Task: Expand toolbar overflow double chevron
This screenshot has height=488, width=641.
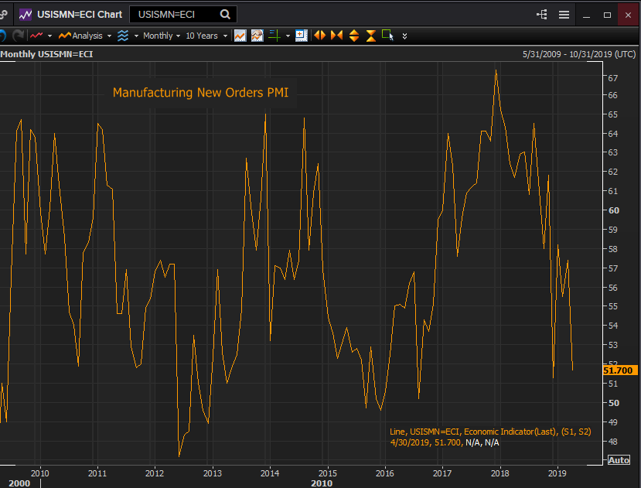Action: tap(404, 36)
